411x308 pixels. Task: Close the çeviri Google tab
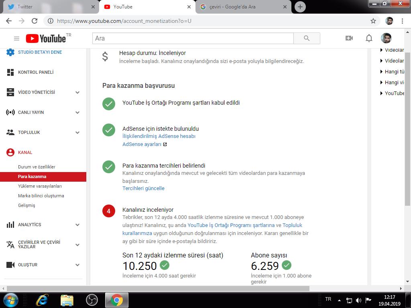(285, 7)
